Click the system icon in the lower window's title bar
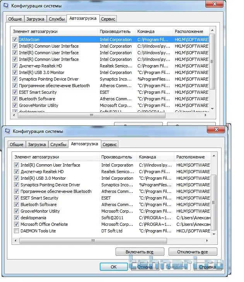The width and height of the screenshot is (244, 282). 7,131
